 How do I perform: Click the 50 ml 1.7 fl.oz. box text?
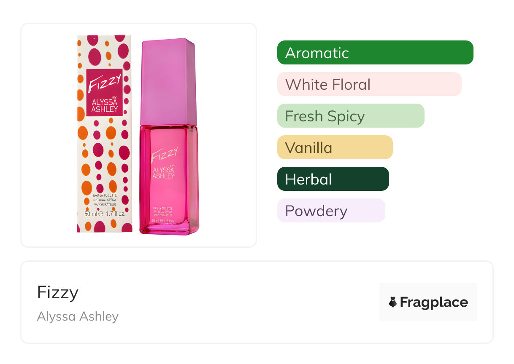tap(105, 214)
